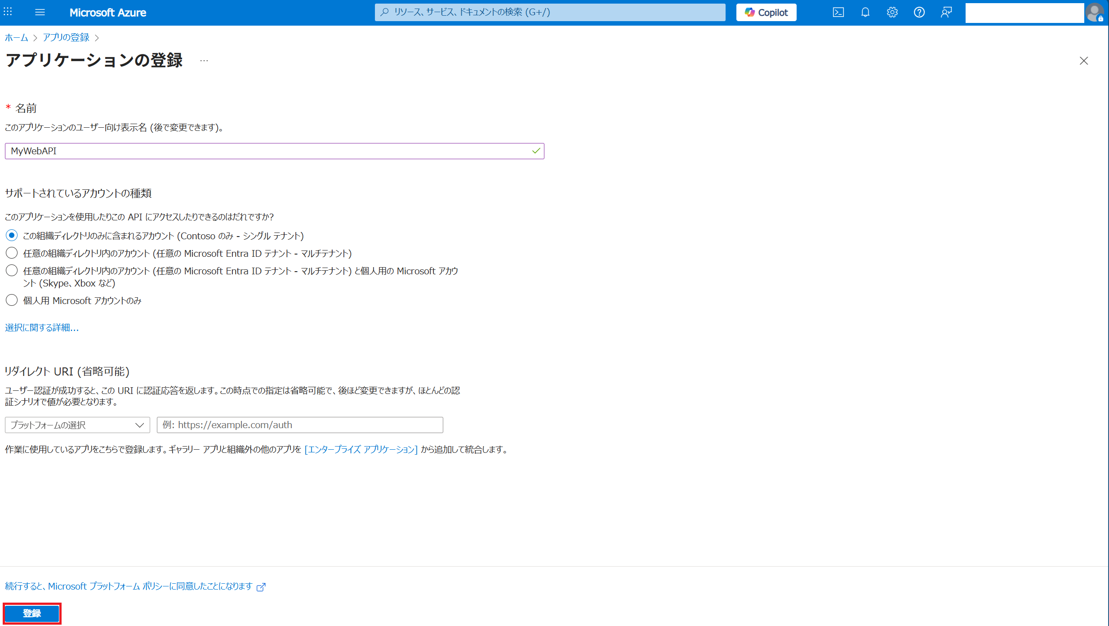Select personal Microsoft accounts only option
Image resolution: width=1109 pixels, height=626 pixels.
[12, 300]
